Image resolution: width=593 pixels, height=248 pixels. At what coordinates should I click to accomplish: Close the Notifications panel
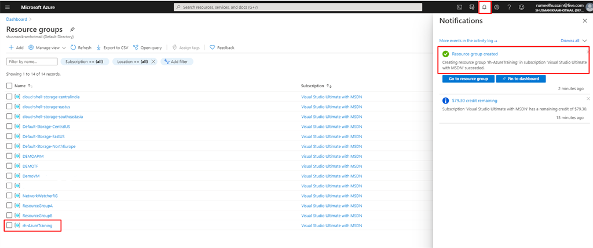(x=585, y=21)
